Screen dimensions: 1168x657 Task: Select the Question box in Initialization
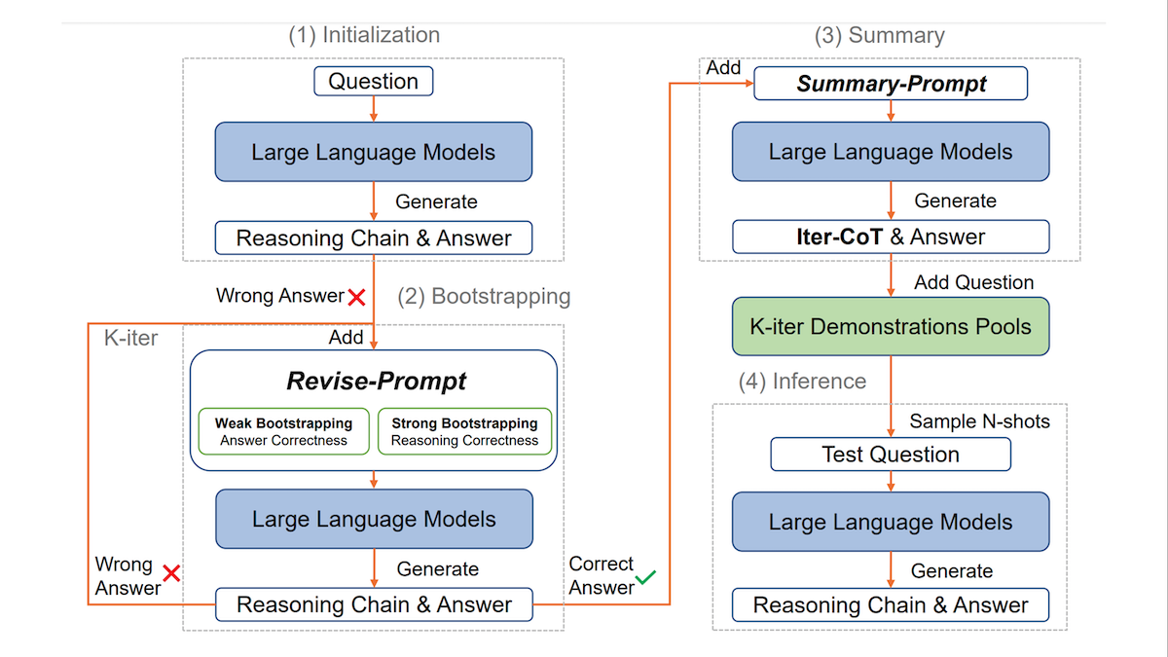[x=373, y=82]
